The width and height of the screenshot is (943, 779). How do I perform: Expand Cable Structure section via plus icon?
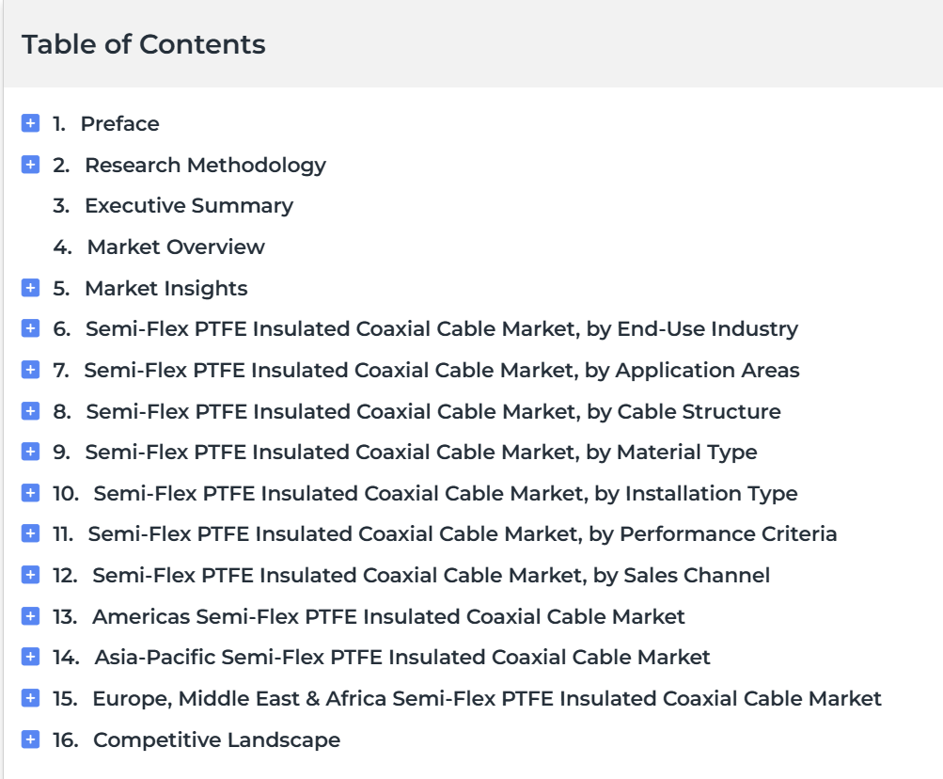point(31,411)
